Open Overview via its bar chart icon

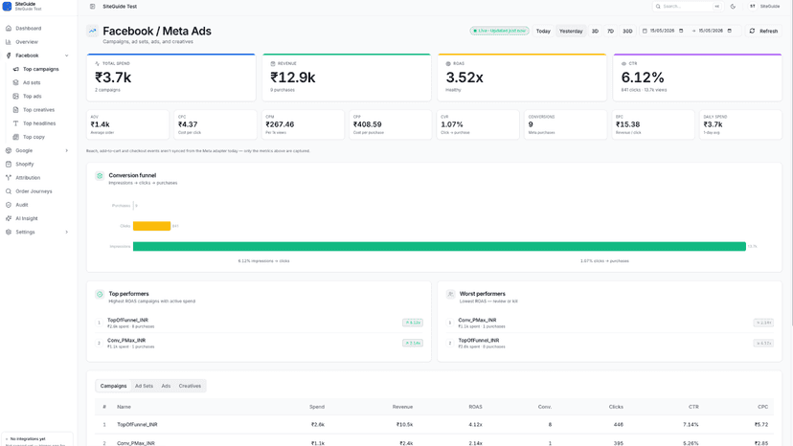coord(9,42)
